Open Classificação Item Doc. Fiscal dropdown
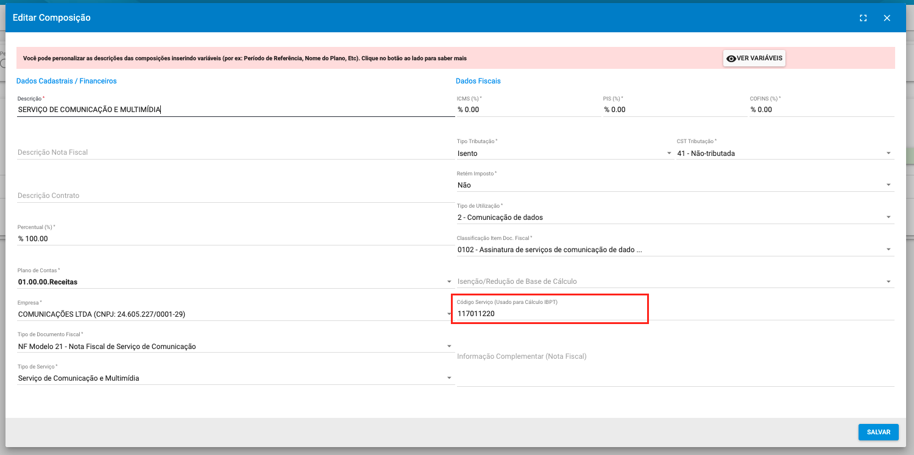This screenshot has width=914, height=455. coord(675,250)
